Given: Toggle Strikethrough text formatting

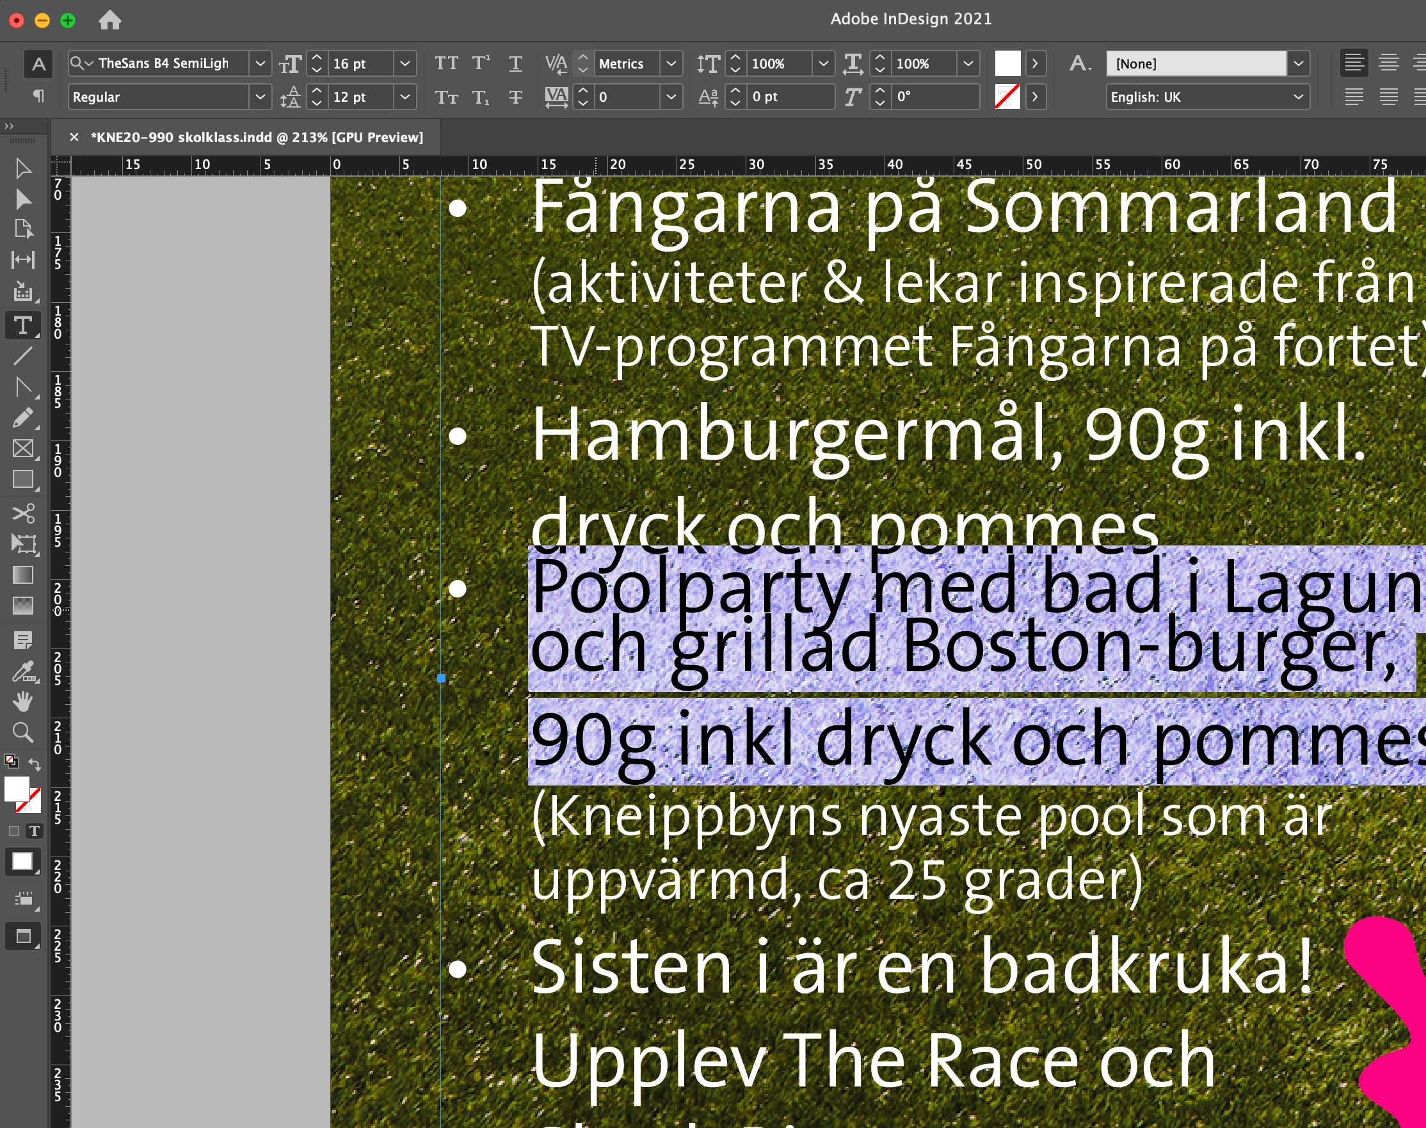Looking at the screenshot, I should pos(516,97).
